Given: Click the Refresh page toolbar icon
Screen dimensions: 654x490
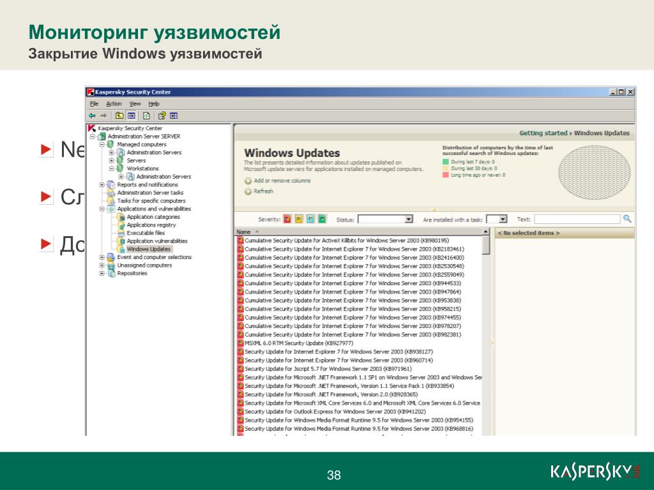Looking at the screenshot, I should coord(146,116).
